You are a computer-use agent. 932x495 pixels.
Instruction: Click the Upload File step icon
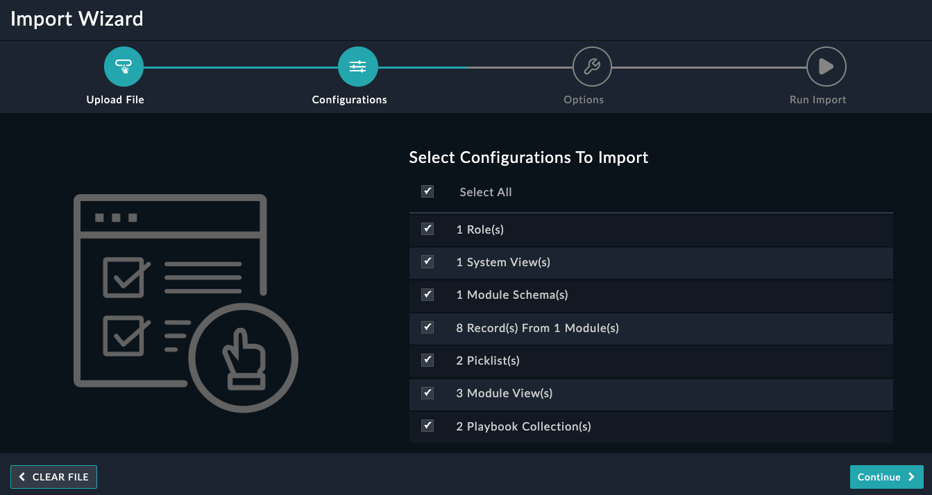point(124,67)
